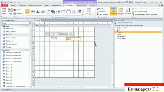
Task: Click the Переходы tab order button
Action: point(128,11)
